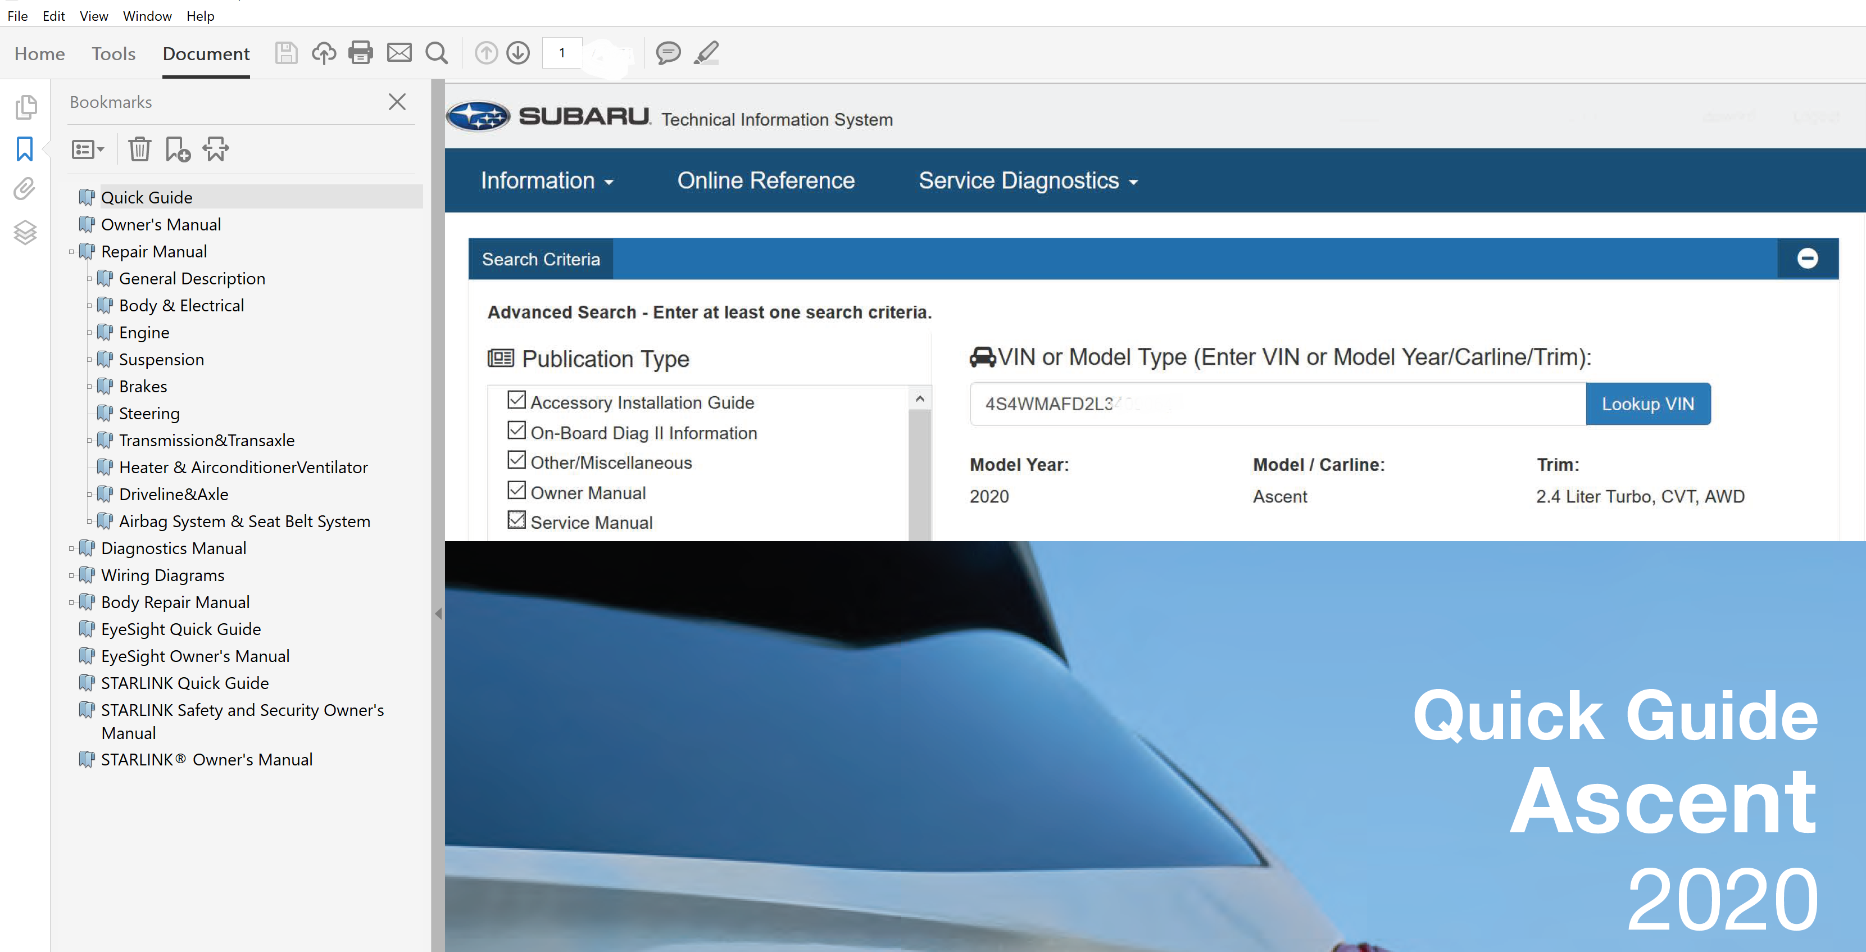
Task: Open the bookmarks options dropdown
Action: [88, 150]
